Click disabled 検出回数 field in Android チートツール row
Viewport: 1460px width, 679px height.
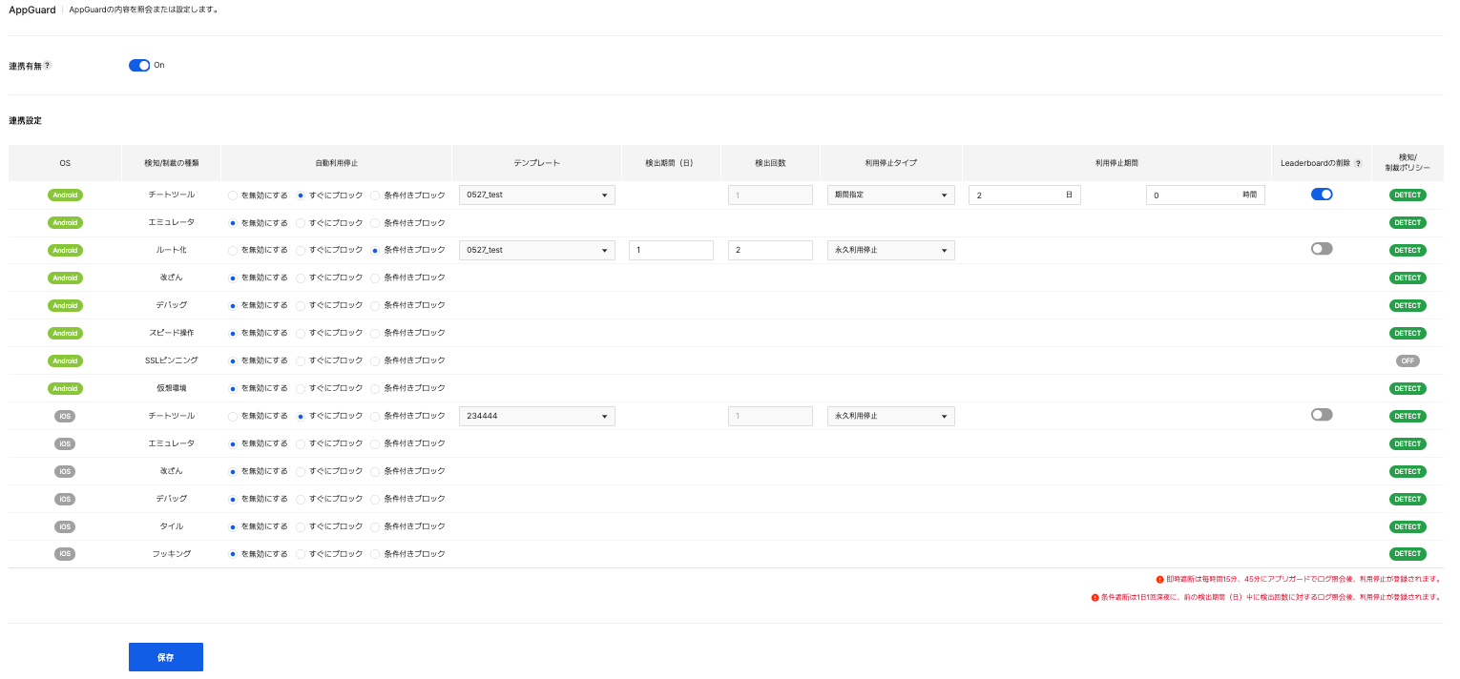[x=770, y=195]
